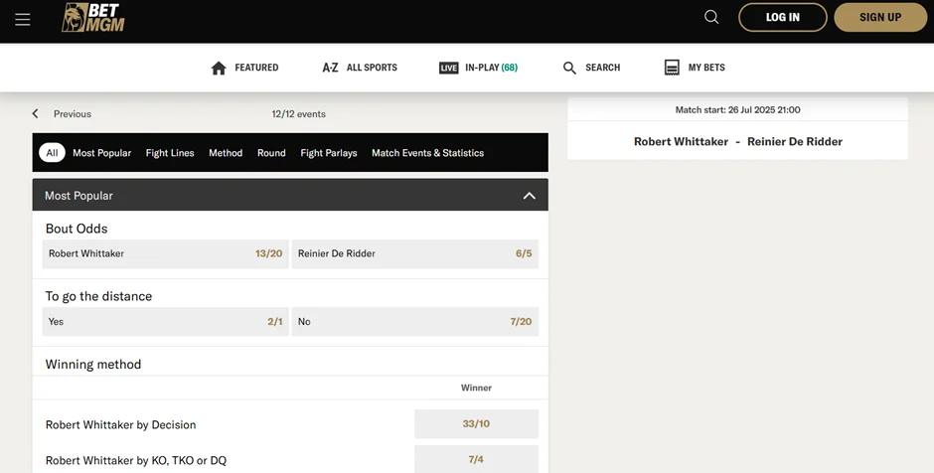Select Whittaker by Decision 33/10 odds

pos(476,424)
